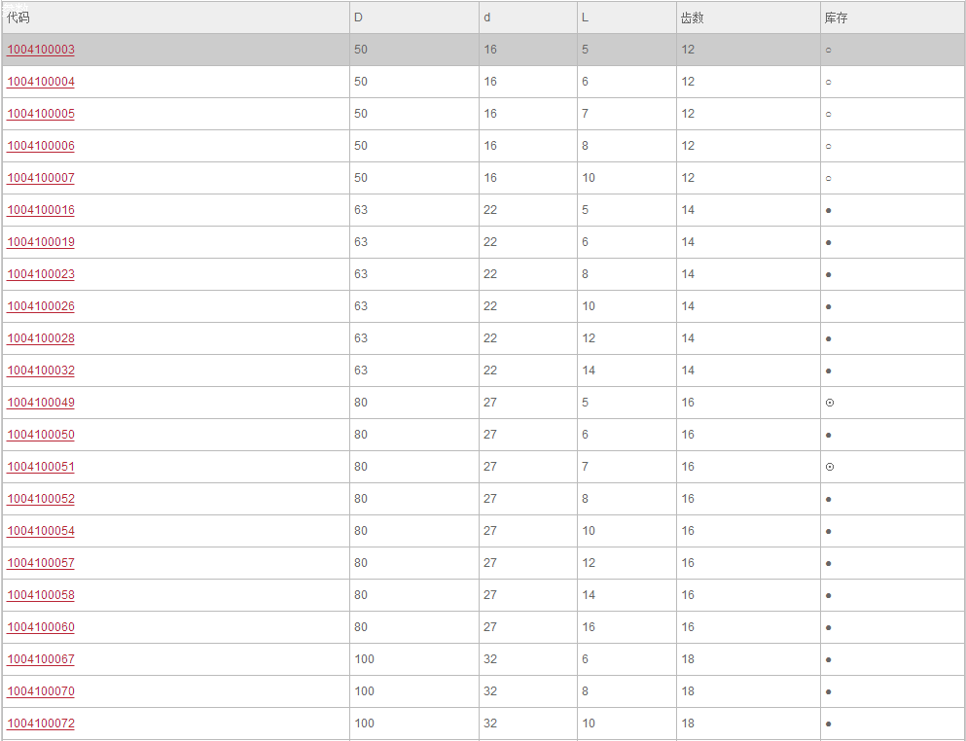The height and width of the screenshot is (741, 966).
Task: Click link 1004100051
Action: [x=41, y=466]
